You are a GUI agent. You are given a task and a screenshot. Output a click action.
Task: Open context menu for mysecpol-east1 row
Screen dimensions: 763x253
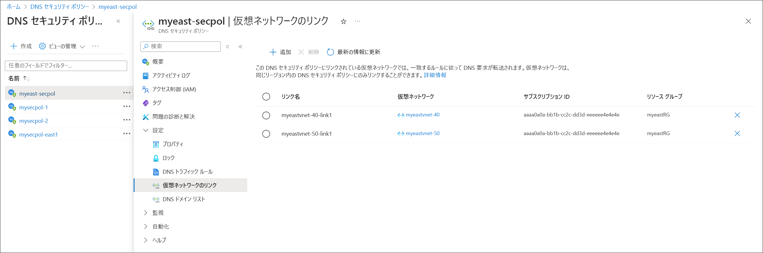click(127, 134)
